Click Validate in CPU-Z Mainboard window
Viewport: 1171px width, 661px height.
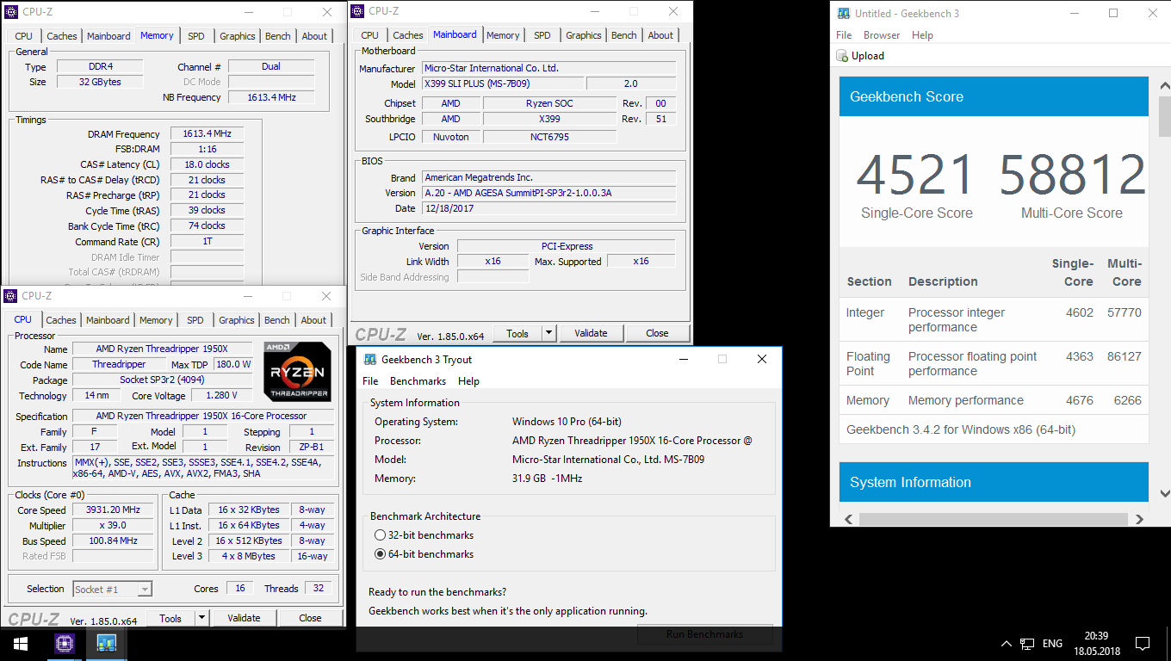point(591,333)
